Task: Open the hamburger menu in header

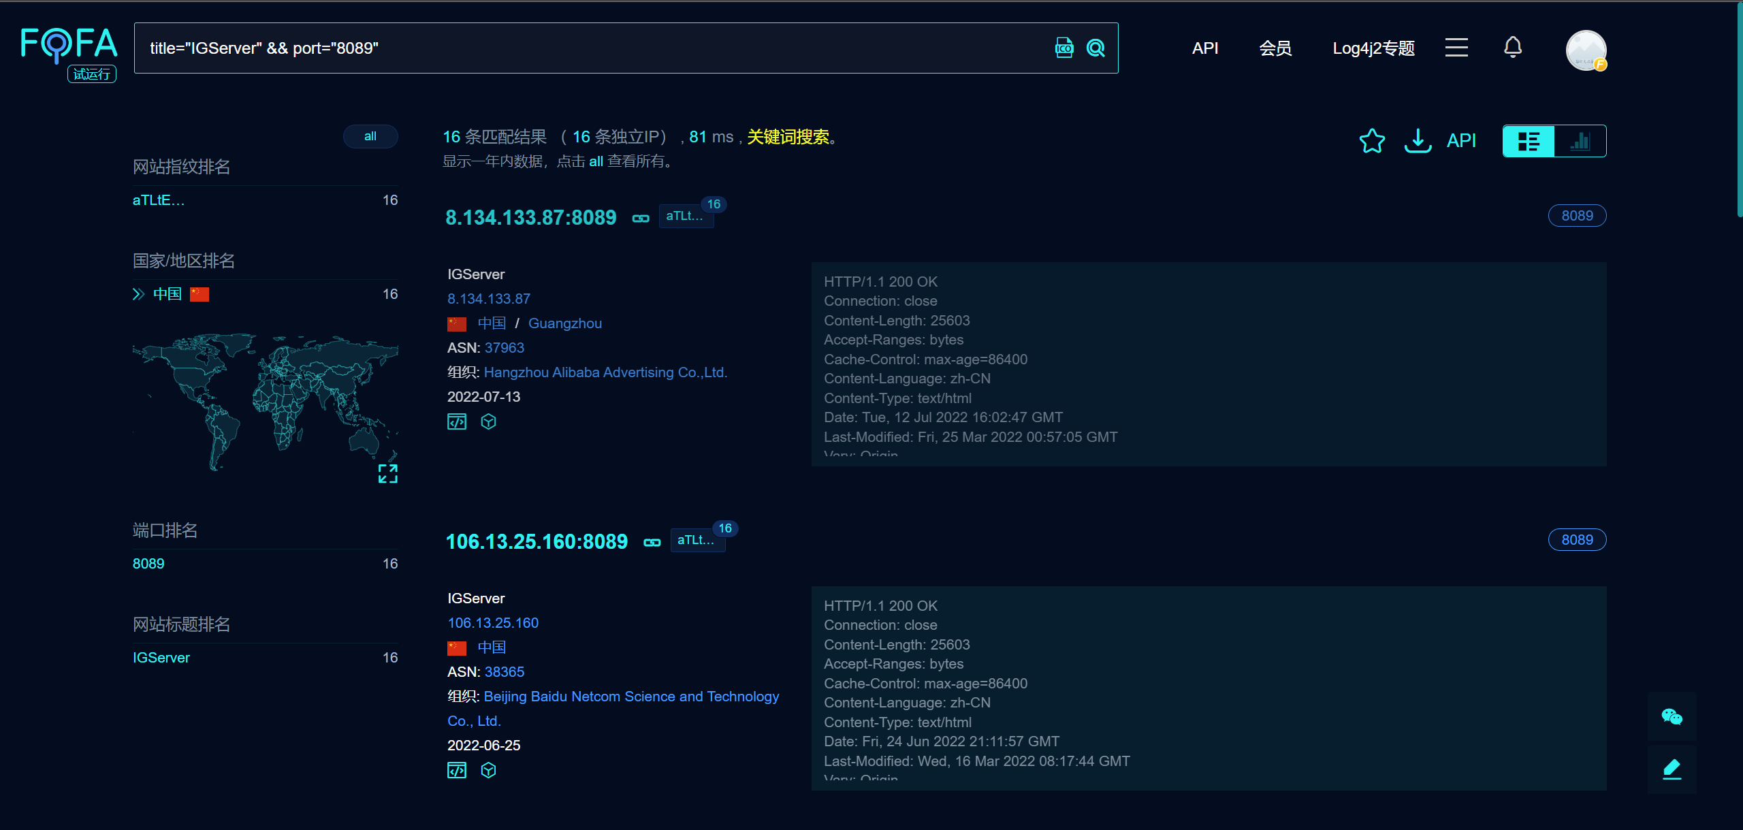Action: [x=1456, y=48]
